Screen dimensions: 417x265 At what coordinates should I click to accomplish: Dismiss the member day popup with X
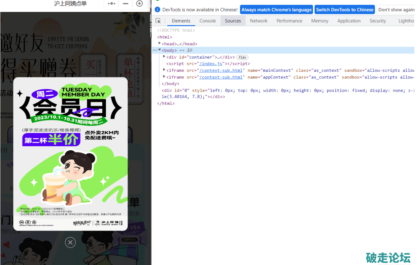point(70,243)
